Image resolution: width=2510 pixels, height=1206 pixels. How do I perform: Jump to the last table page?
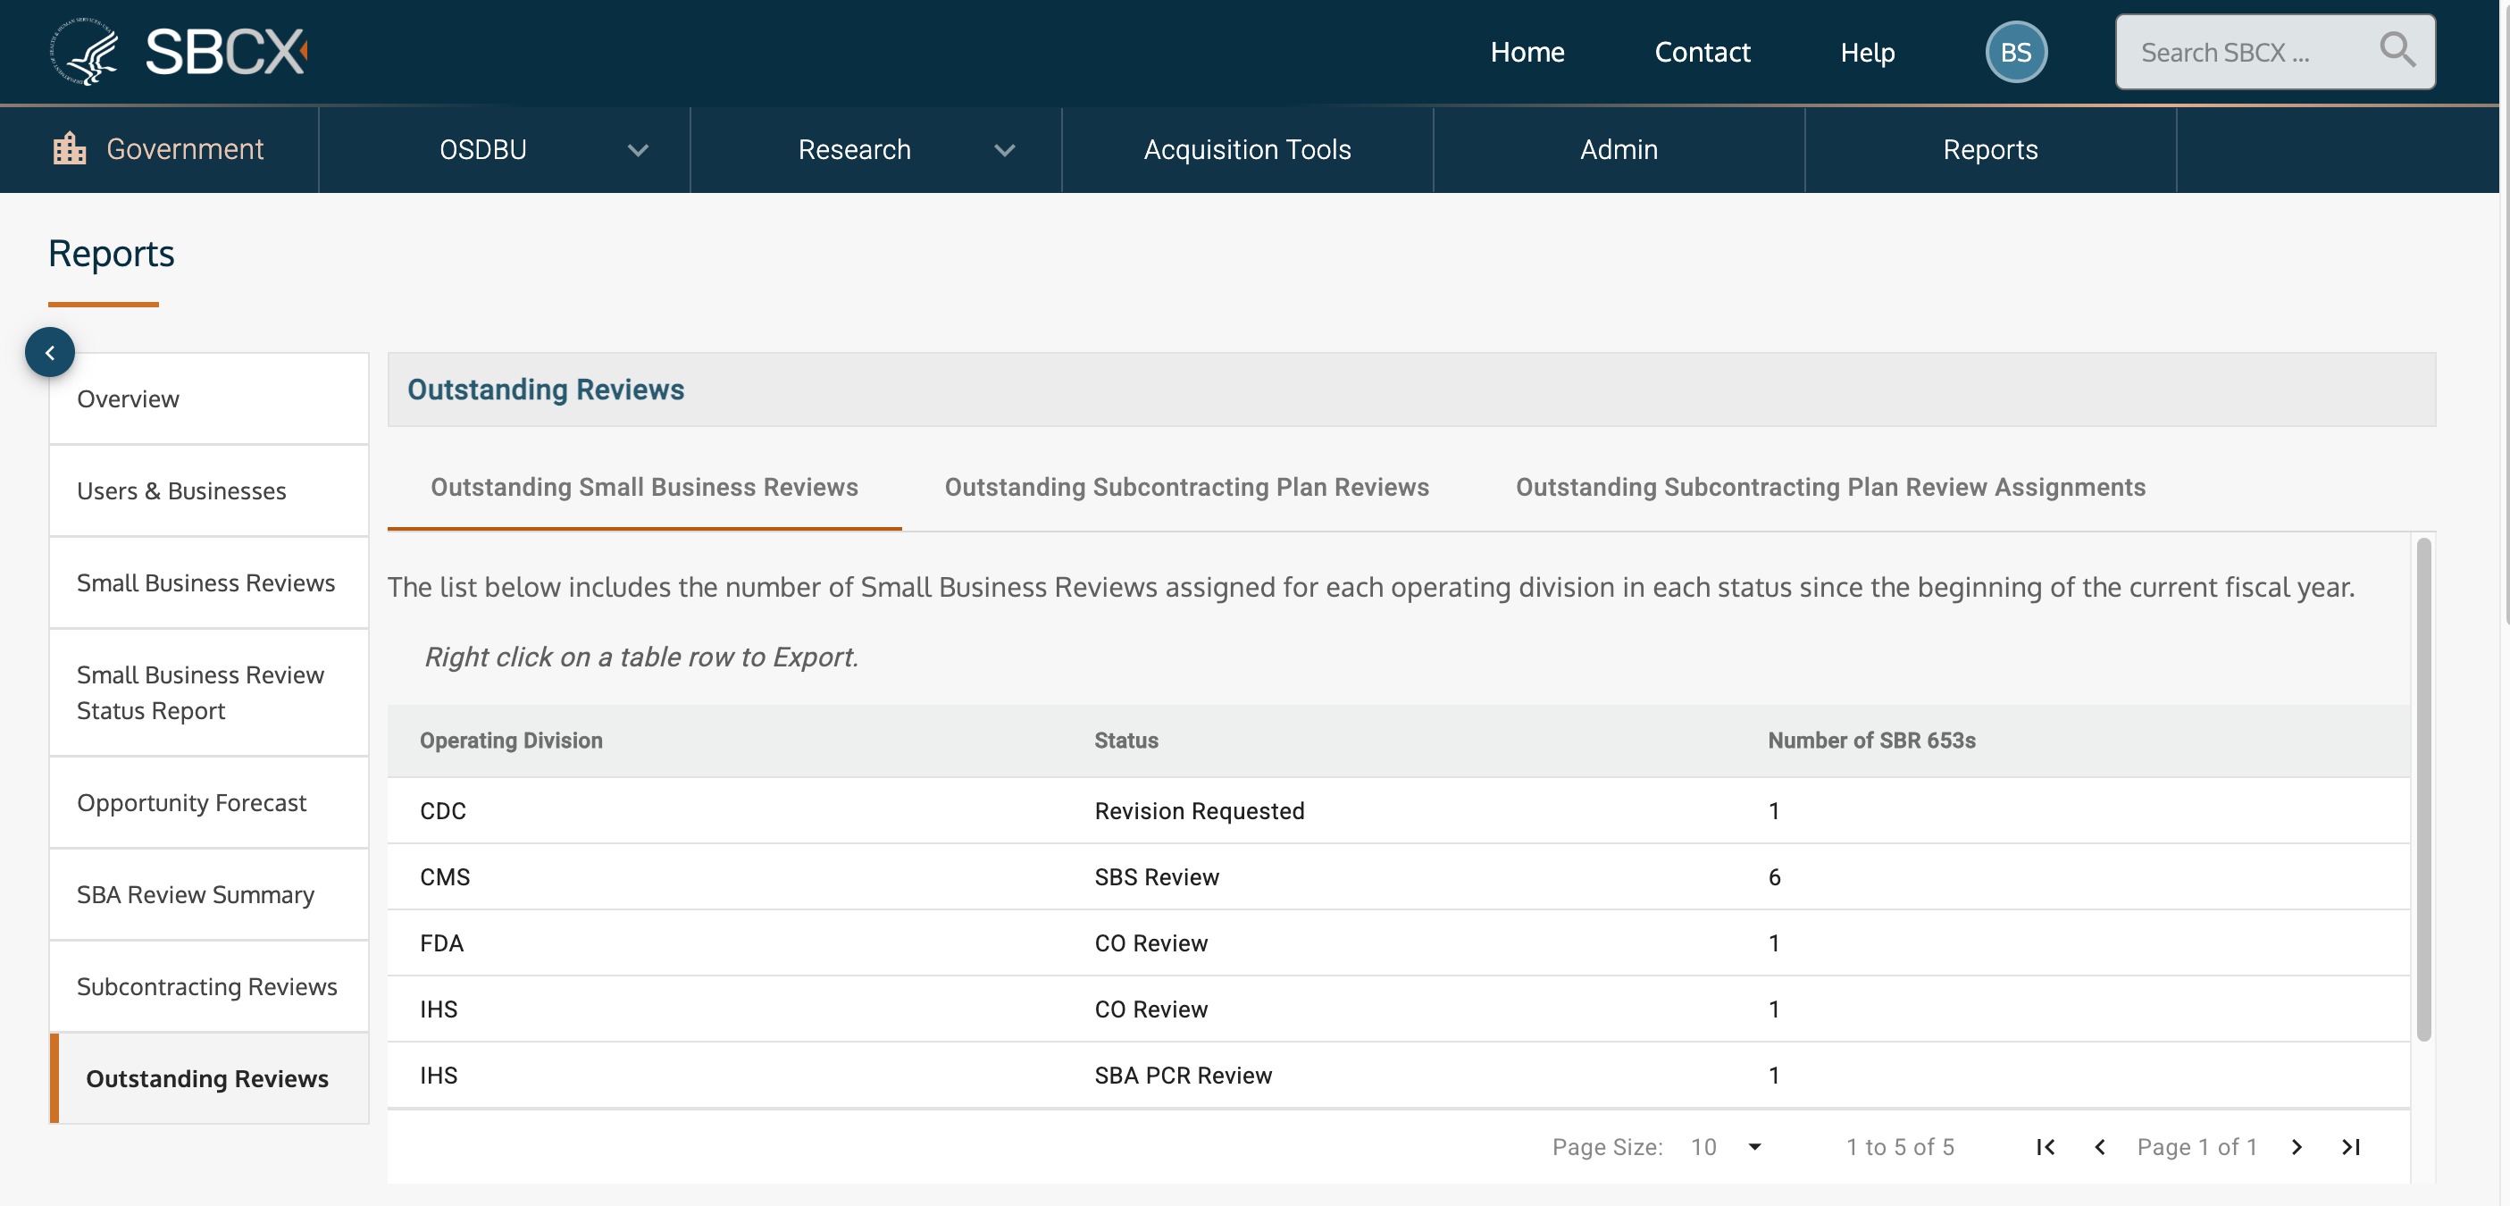click(x=2350, y=1146)
